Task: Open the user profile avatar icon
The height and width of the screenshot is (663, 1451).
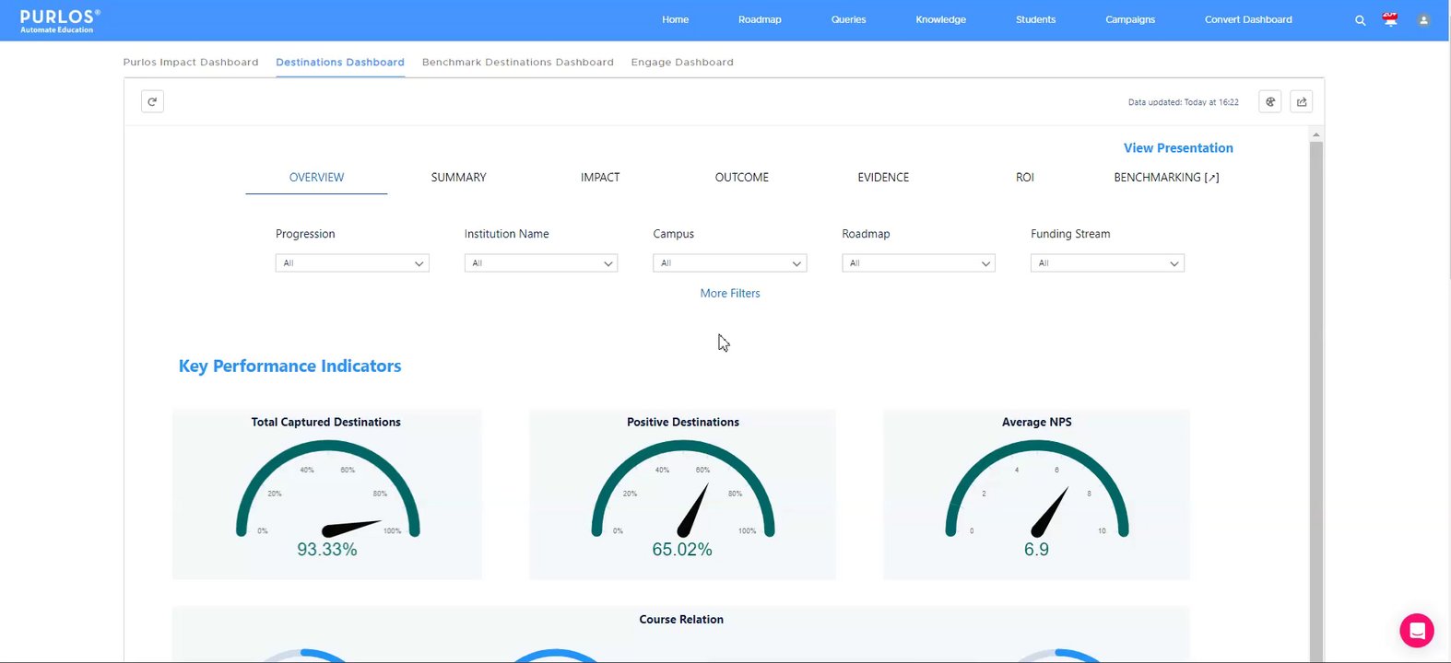Action: point(1423,20)
